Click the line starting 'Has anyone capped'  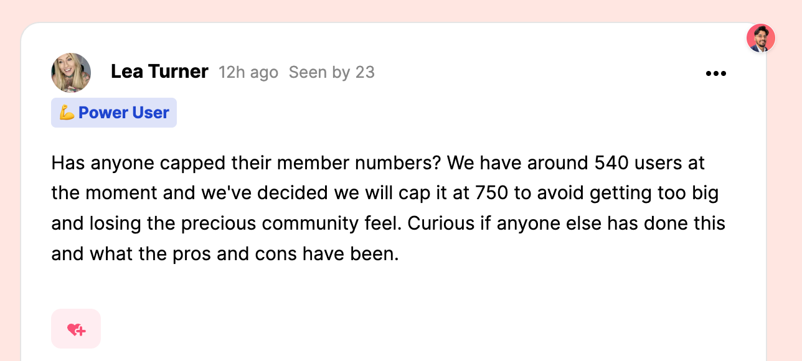[378, 163]
